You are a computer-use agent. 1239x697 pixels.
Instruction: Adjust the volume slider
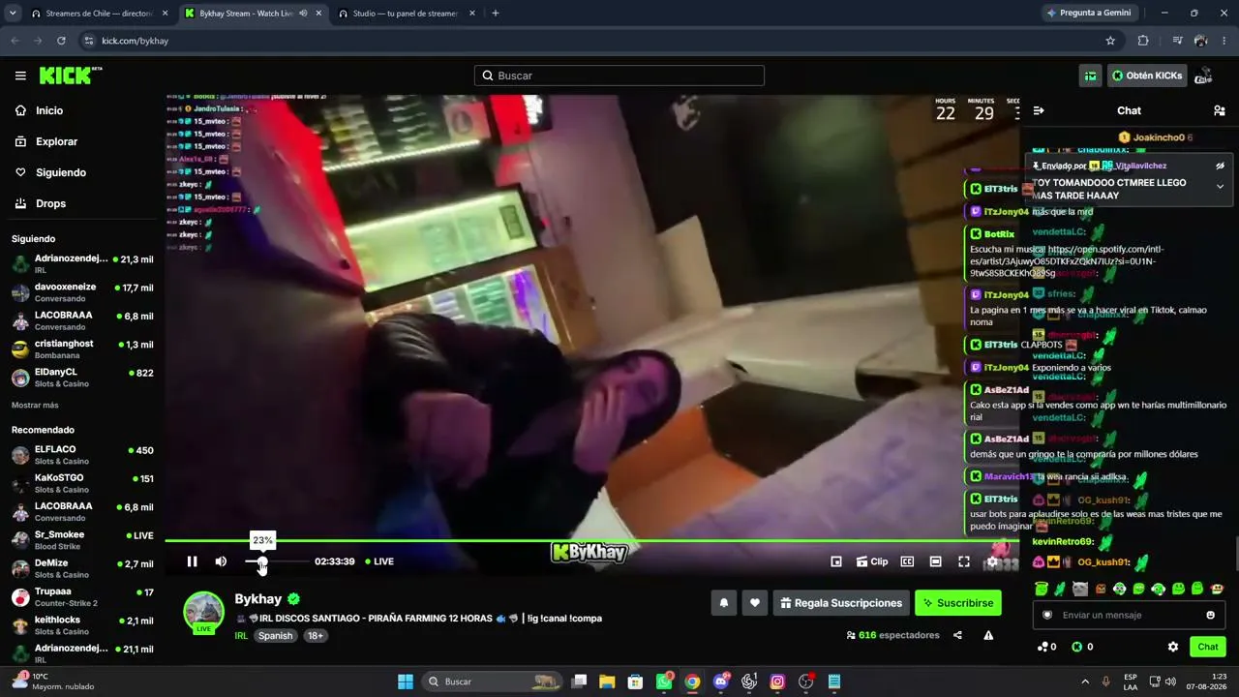(x=277, y=561)
